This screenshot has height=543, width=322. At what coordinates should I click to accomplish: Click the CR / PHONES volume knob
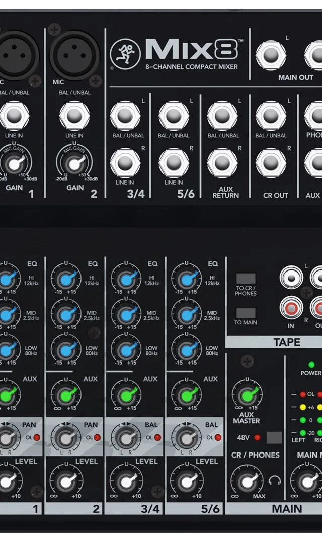pos(247,481)
